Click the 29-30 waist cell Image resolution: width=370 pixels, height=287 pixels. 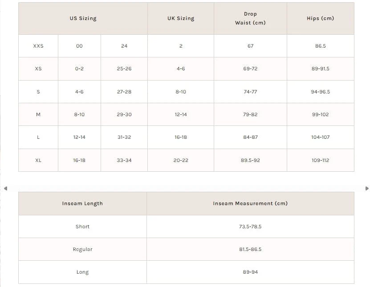(x=124, y=114)
